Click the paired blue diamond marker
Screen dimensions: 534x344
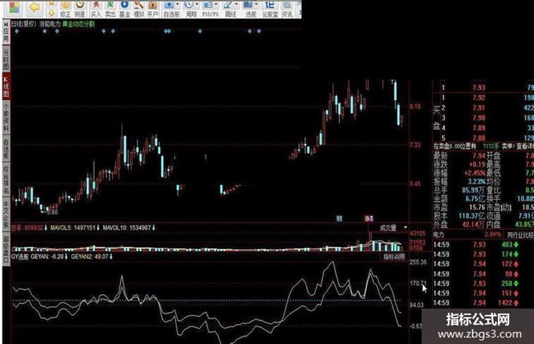[167, 31]
